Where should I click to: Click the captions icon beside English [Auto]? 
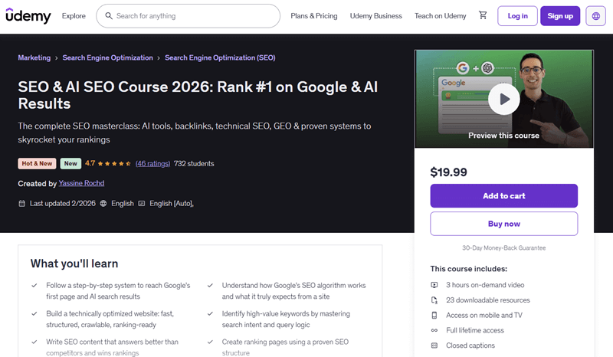[142, 203]
